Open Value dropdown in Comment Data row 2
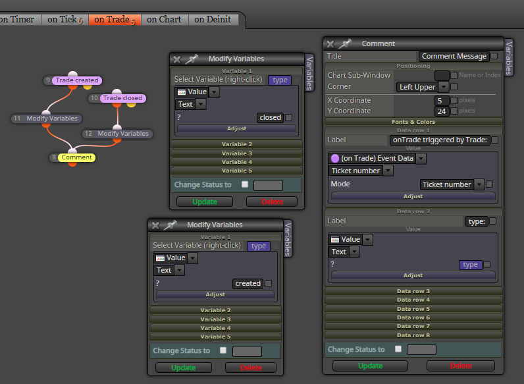Screen dimensions: 524x384 367,240
